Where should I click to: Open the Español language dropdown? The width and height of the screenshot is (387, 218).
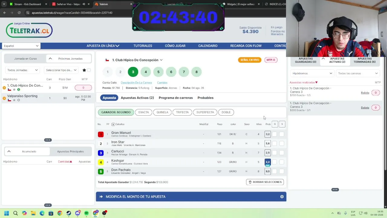(x=21, y=46)
